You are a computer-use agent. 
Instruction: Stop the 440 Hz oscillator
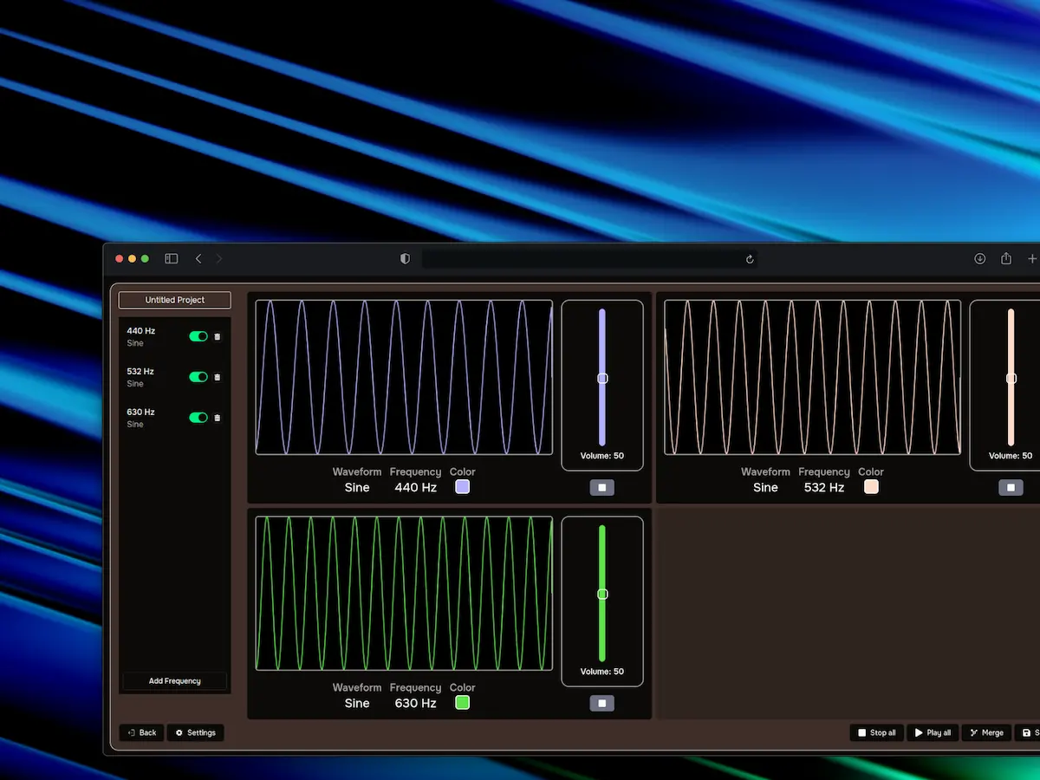[602, 488]
